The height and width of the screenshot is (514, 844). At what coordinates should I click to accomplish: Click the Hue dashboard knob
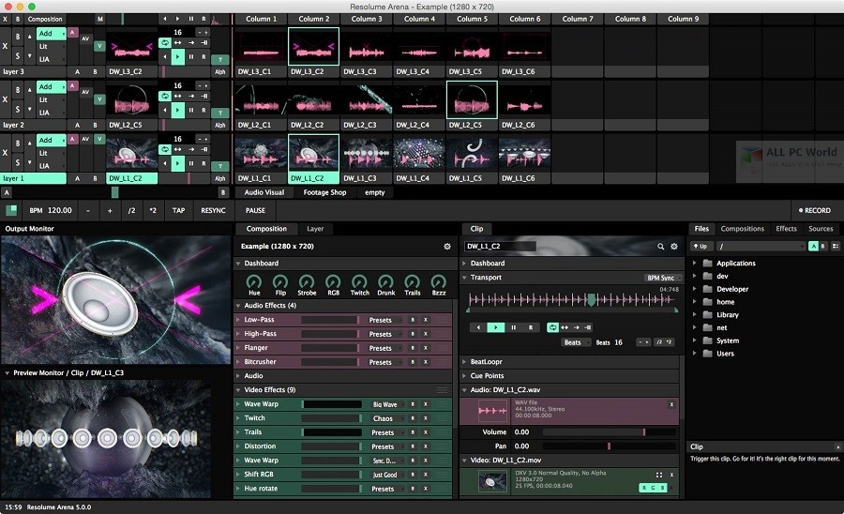(254, 281)
